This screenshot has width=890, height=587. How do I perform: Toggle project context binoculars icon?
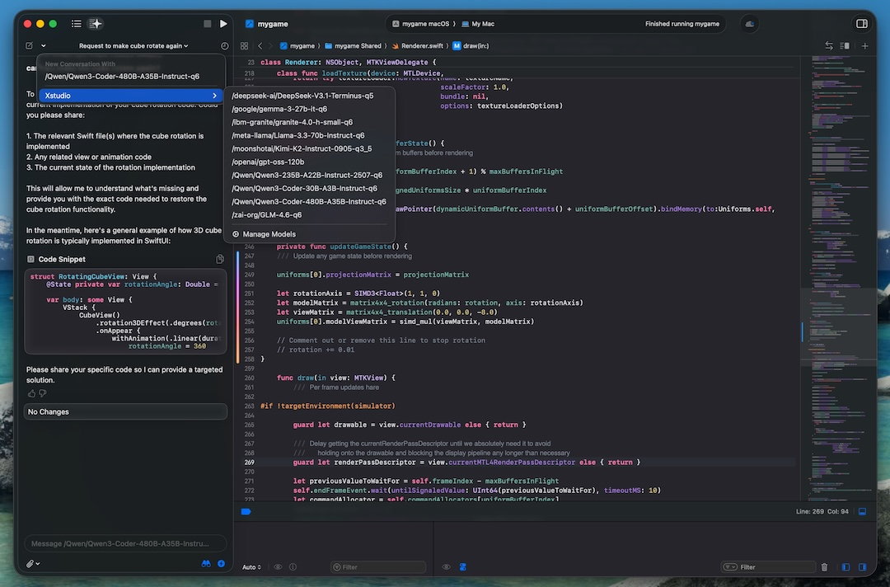coord(206,564)
